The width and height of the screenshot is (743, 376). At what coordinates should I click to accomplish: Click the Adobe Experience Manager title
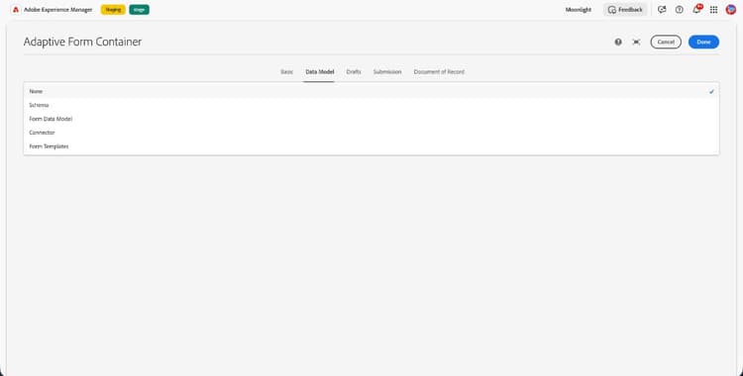coord(58,10)
